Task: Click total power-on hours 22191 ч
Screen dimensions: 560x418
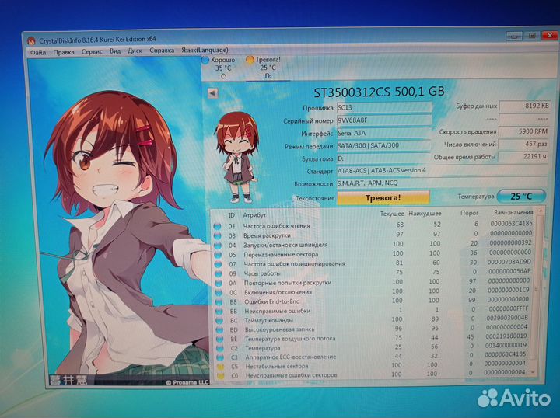Action: (523, 156)
